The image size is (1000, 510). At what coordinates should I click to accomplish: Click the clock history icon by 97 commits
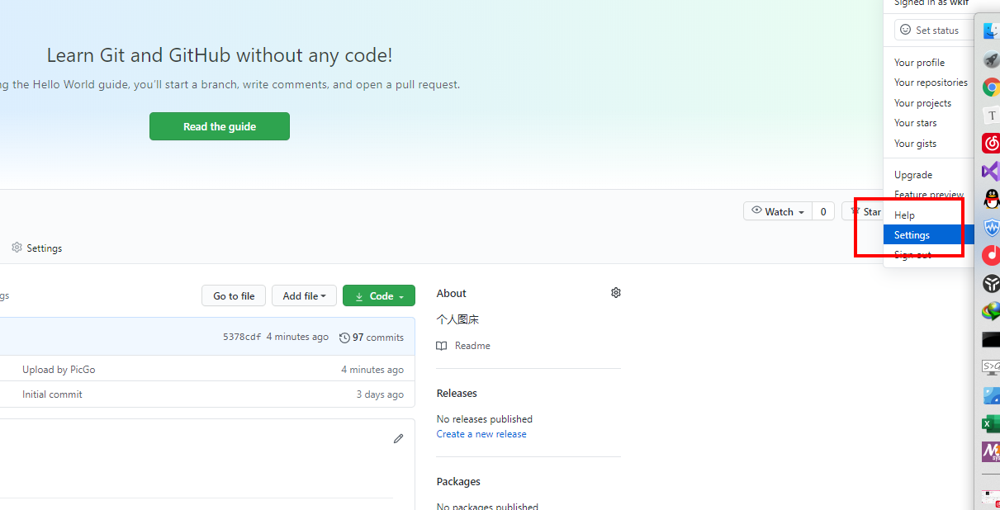tap(344, 338)
